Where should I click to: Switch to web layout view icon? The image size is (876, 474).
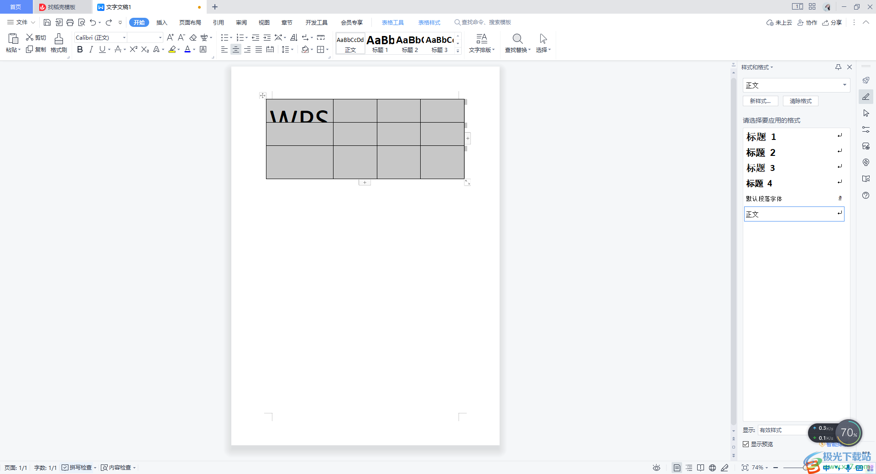click(x=712, y=468)
